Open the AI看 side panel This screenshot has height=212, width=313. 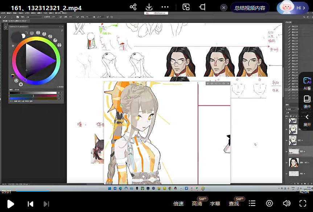(x=307, y=83)
